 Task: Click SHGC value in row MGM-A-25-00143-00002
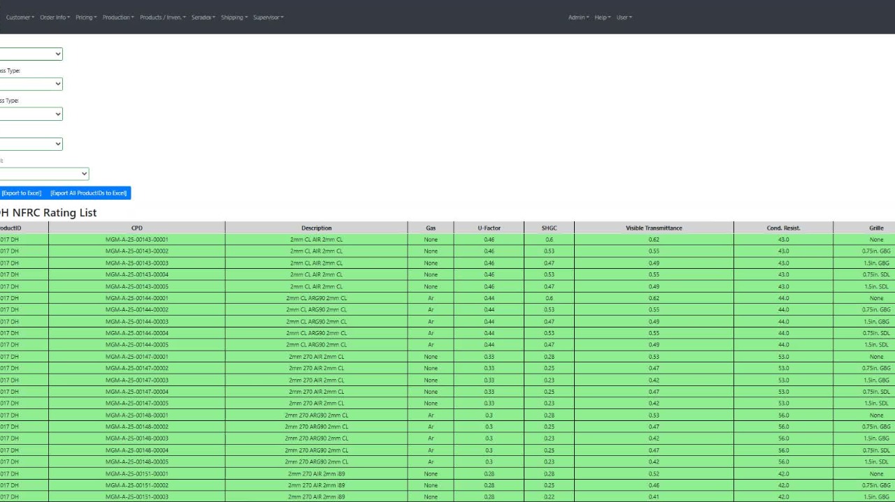click(x=549, y=251)
